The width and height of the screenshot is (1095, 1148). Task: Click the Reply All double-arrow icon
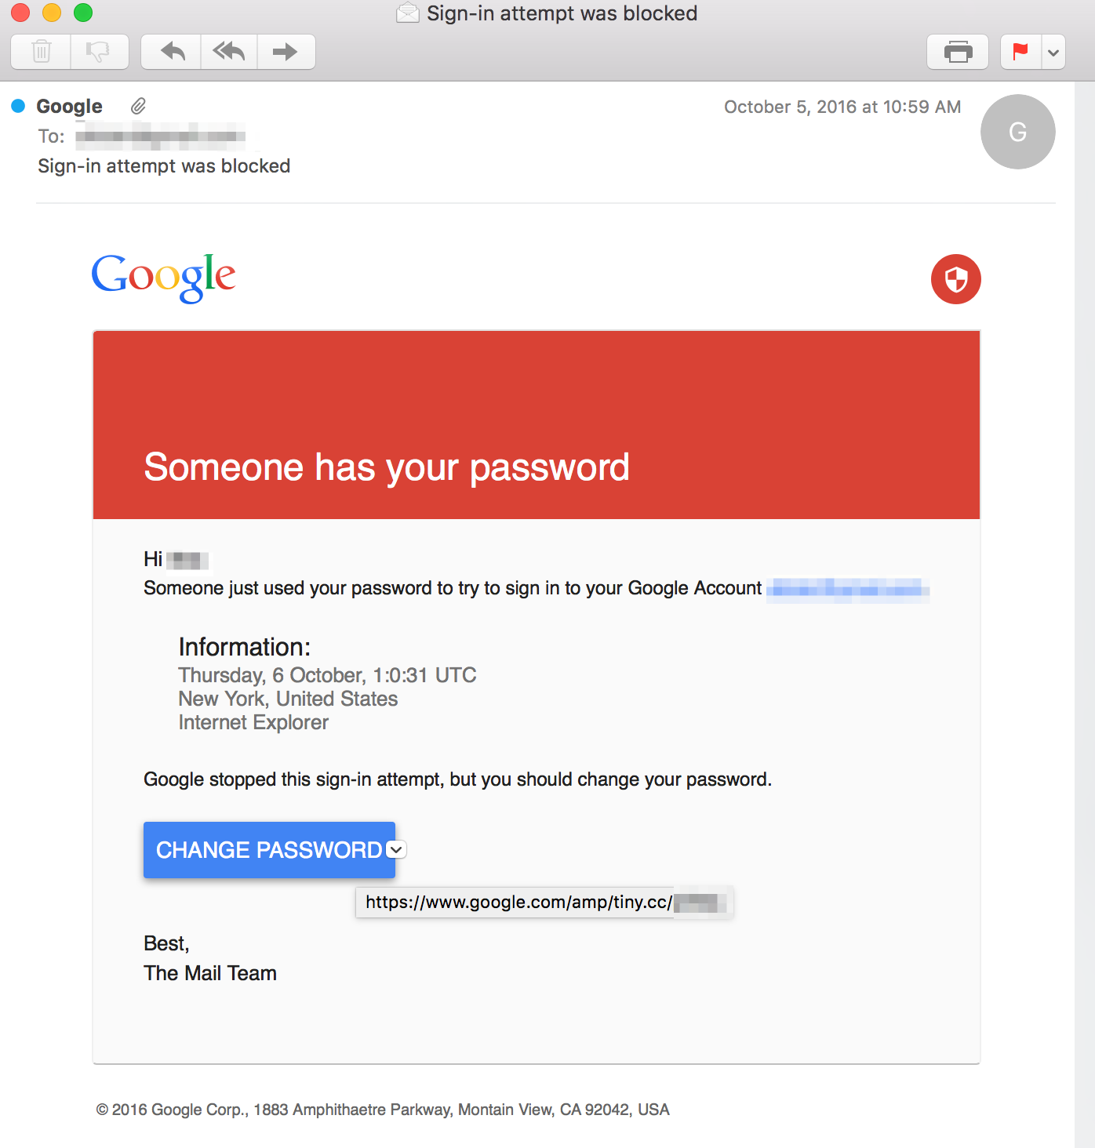[x=229, y=52]
